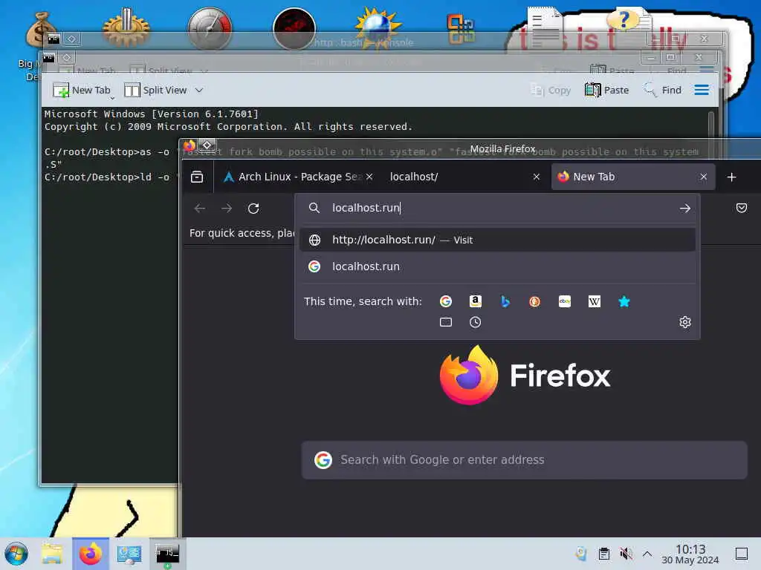Click the Firefox taskbar icon
The width and height of the screenshot is (761, 570).
pyautogui.click(x=90, y=554)
